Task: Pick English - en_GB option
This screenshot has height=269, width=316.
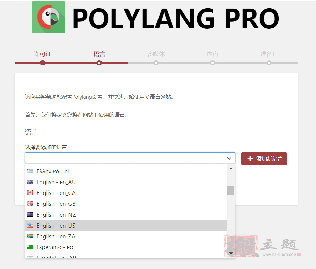Action: tap(126, 204)
